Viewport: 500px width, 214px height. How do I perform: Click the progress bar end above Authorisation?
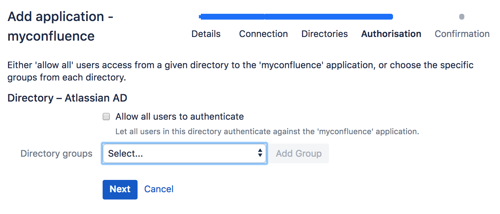(x=390, y=17)
